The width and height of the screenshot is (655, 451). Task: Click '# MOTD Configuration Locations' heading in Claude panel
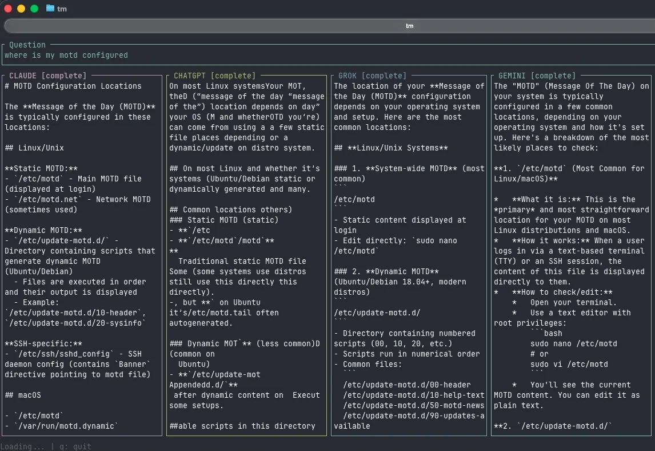coord(73,86)
